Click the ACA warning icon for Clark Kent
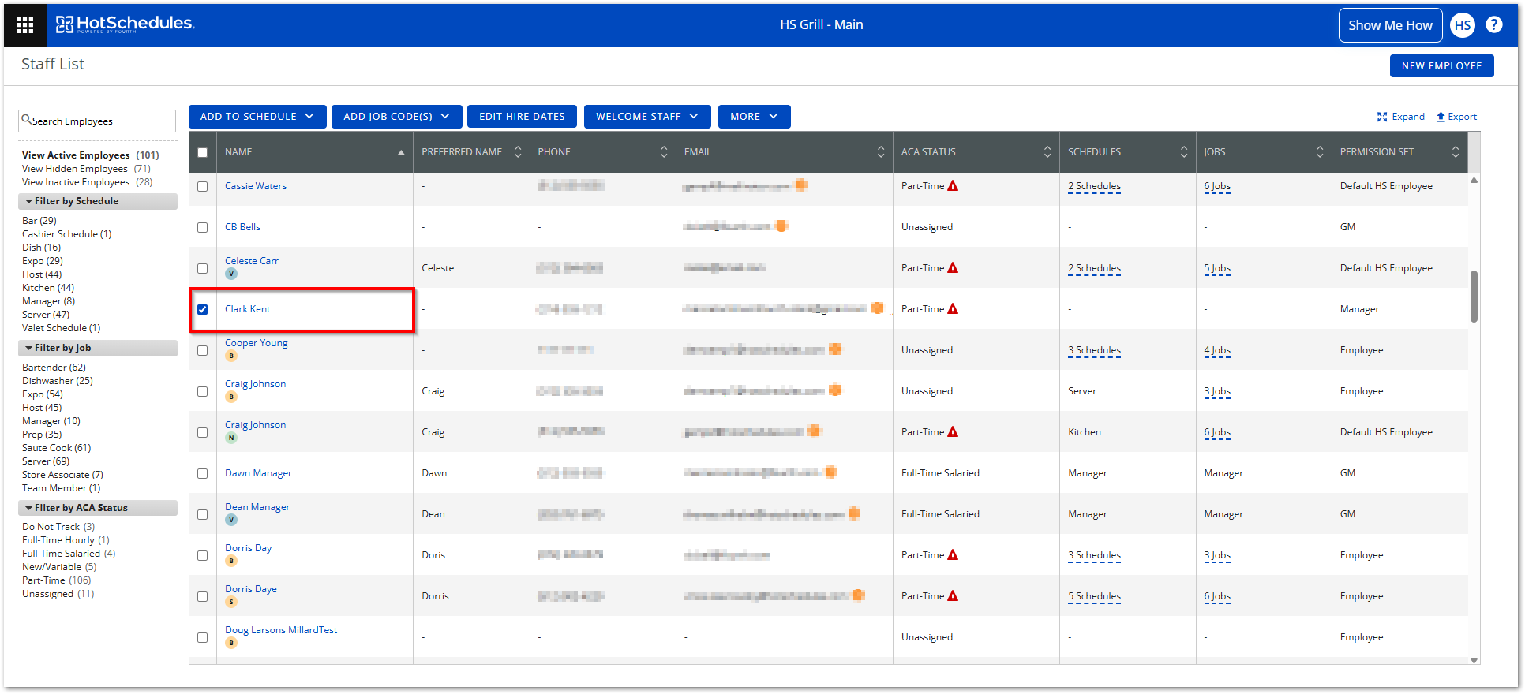Viewport: 1525px width, 694px height. click(x=953, y=309)
